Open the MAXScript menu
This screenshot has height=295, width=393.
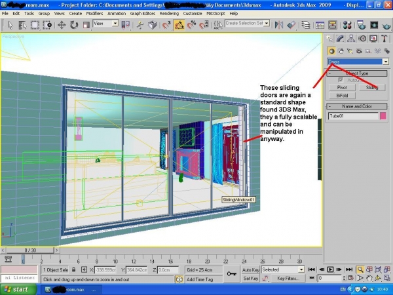click(x=215, y=14)
